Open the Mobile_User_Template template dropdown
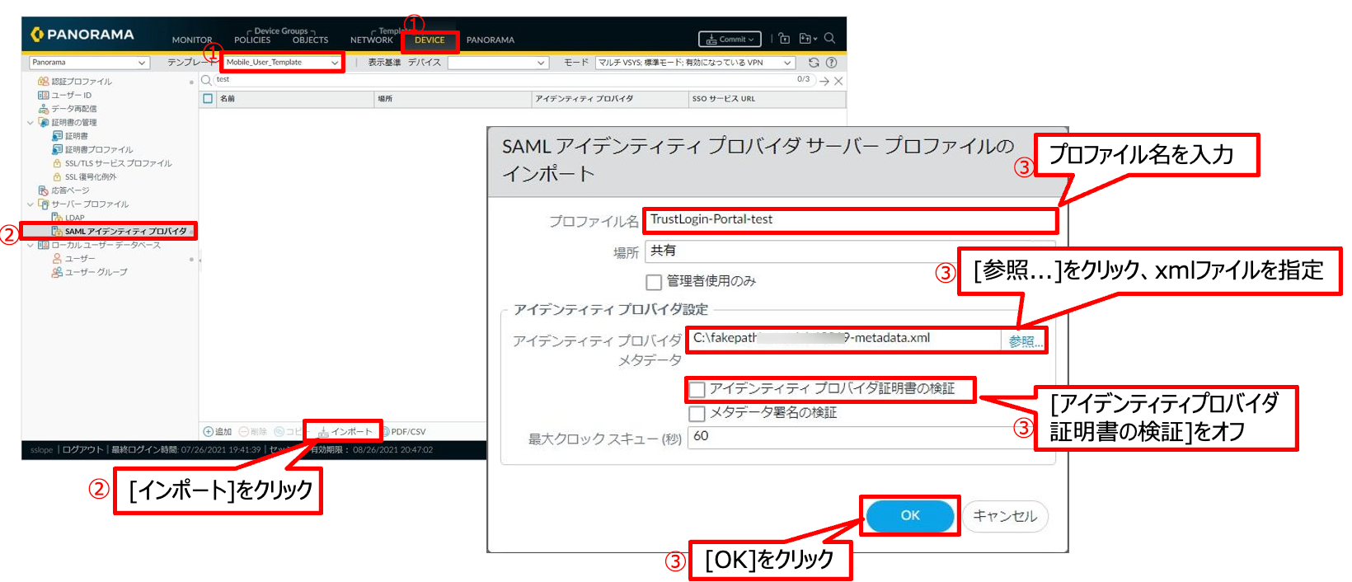Screen dimensions: 1352x582 [282, 63]
